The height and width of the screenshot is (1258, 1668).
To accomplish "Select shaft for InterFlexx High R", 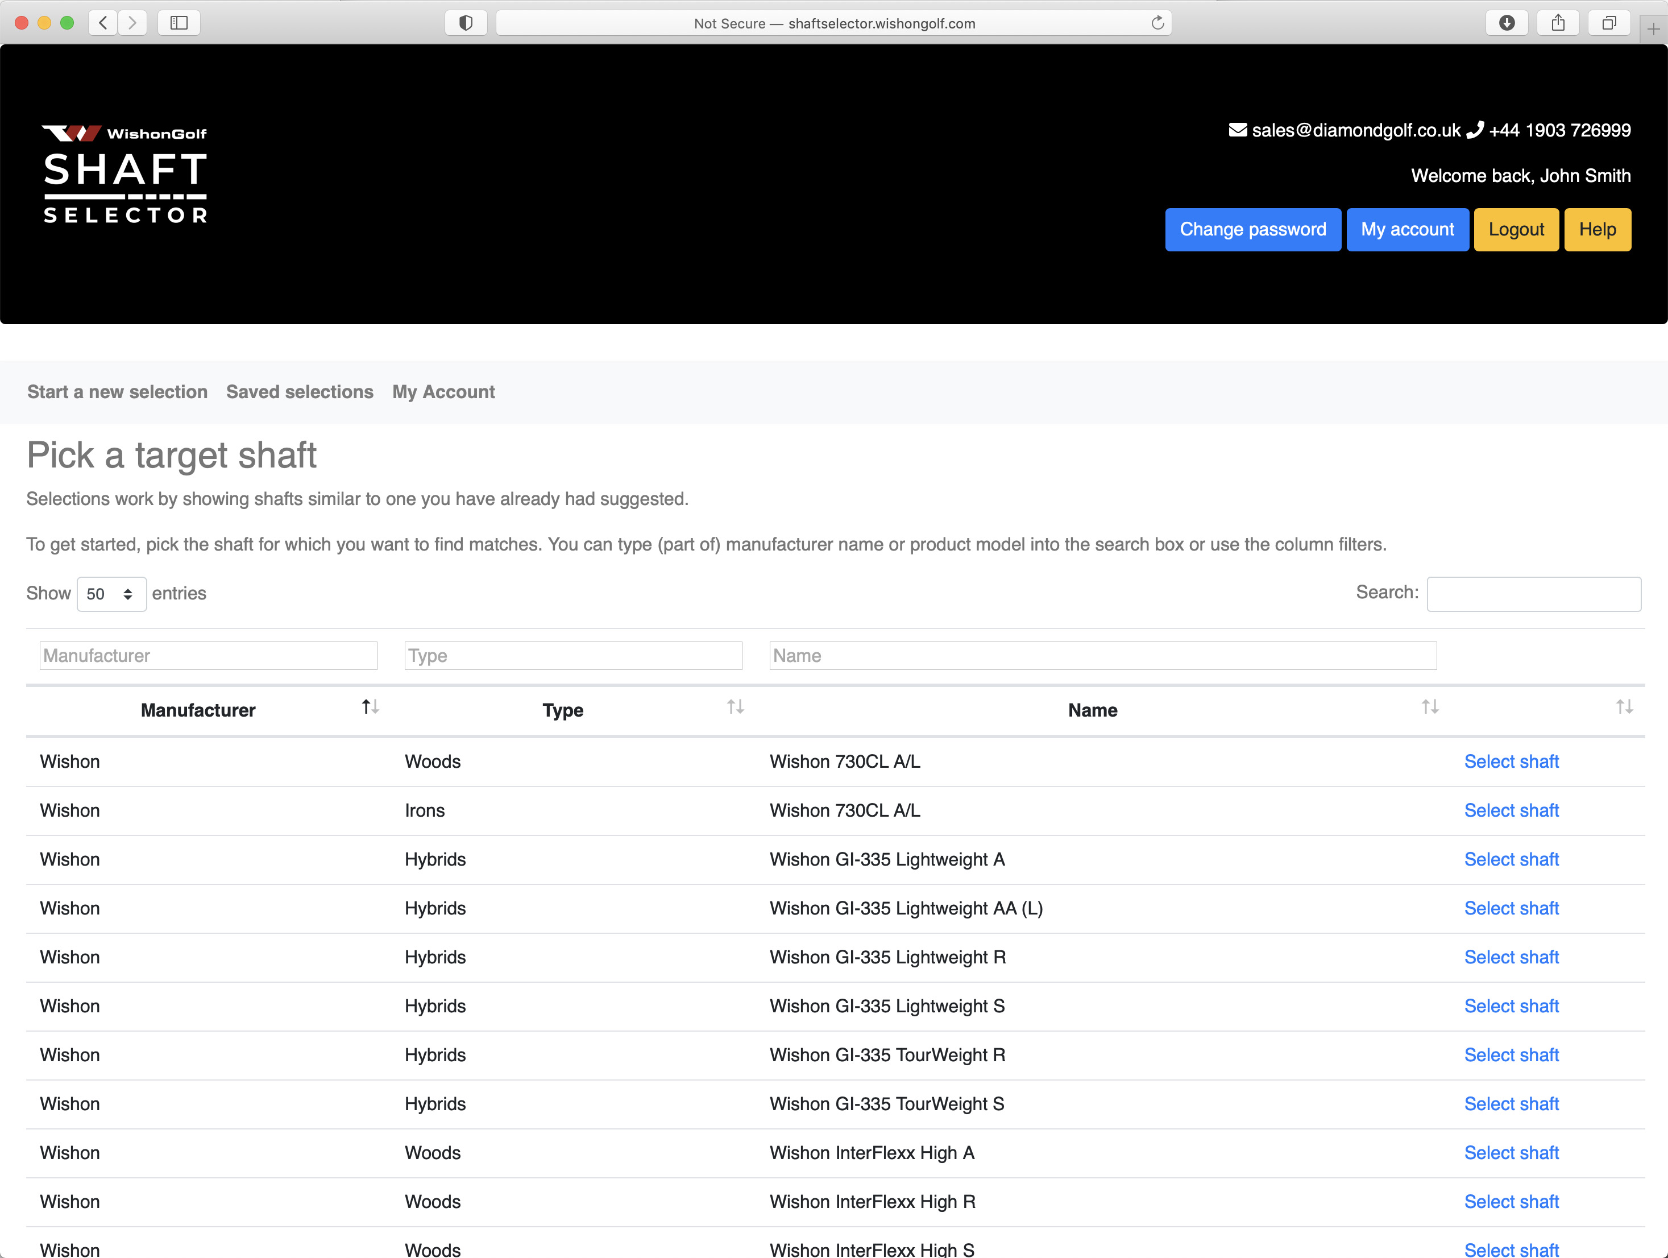I will 1511,1202.
